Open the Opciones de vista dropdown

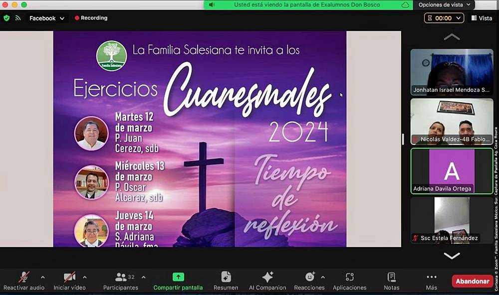[444, 5]
